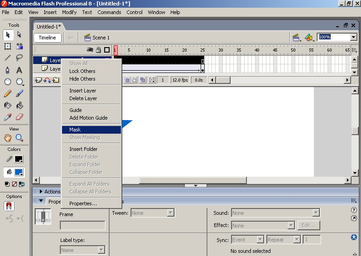Click the Insert Layer icon below layers
This screenshot has width=361, height=256.
38,80
